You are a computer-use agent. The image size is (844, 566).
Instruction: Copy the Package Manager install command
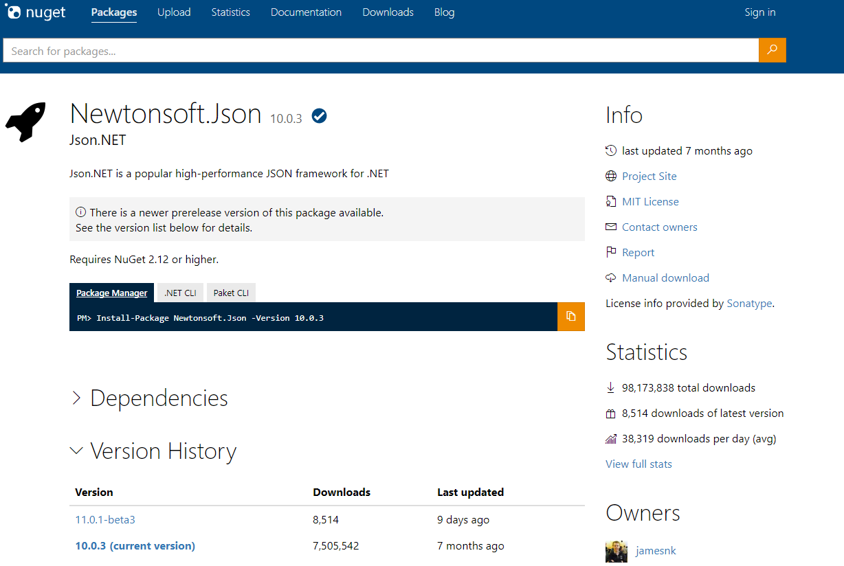click(571, 317)
